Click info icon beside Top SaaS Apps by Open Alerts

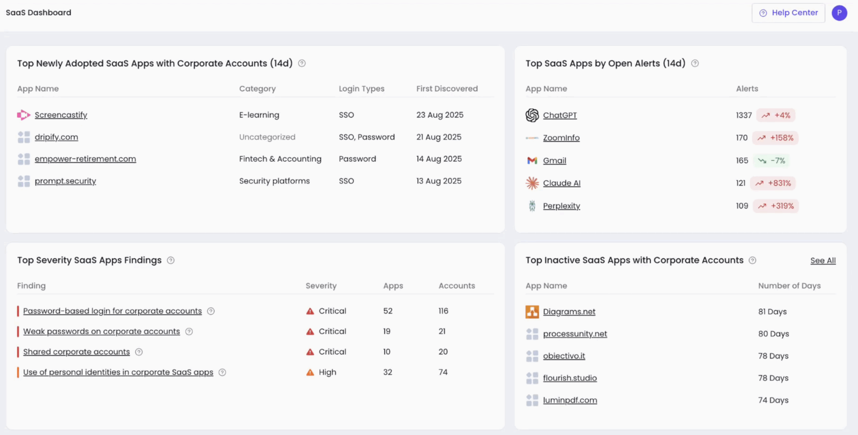(x=695, y=63)
